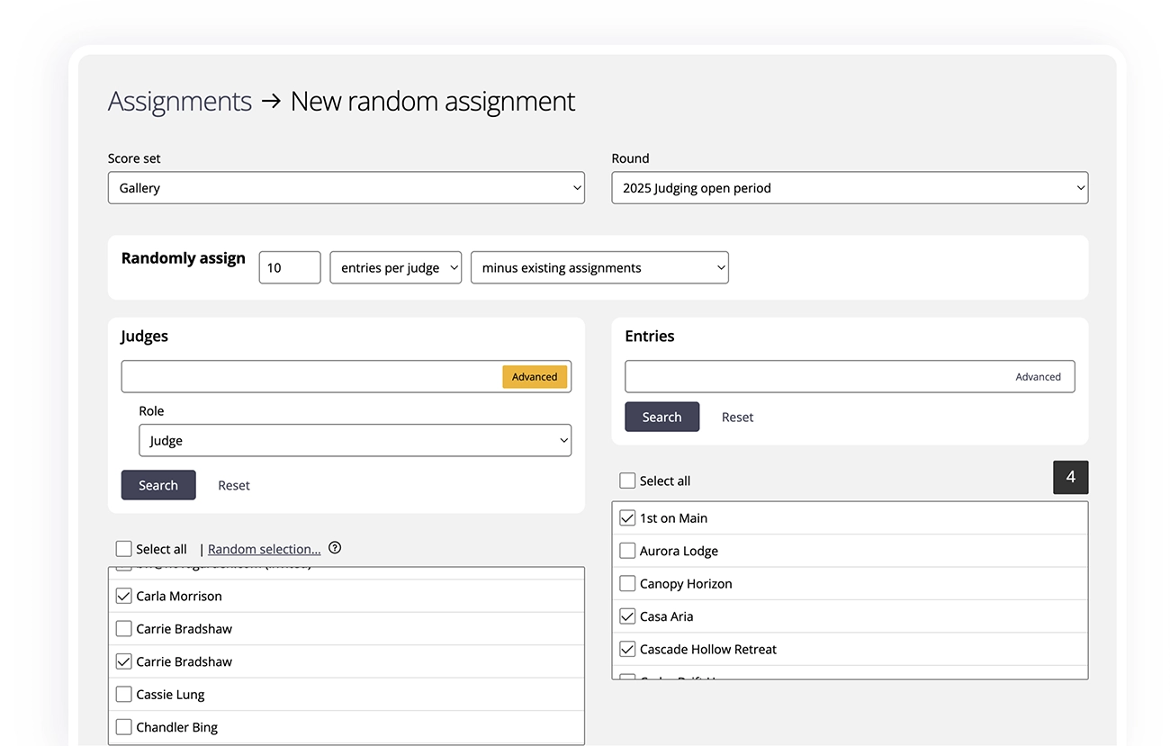Image resolution: width=1170 pixels, height=746 pixels.
Task: Click Aurora Lodge entry name
Action: click(x=679, y=551)
